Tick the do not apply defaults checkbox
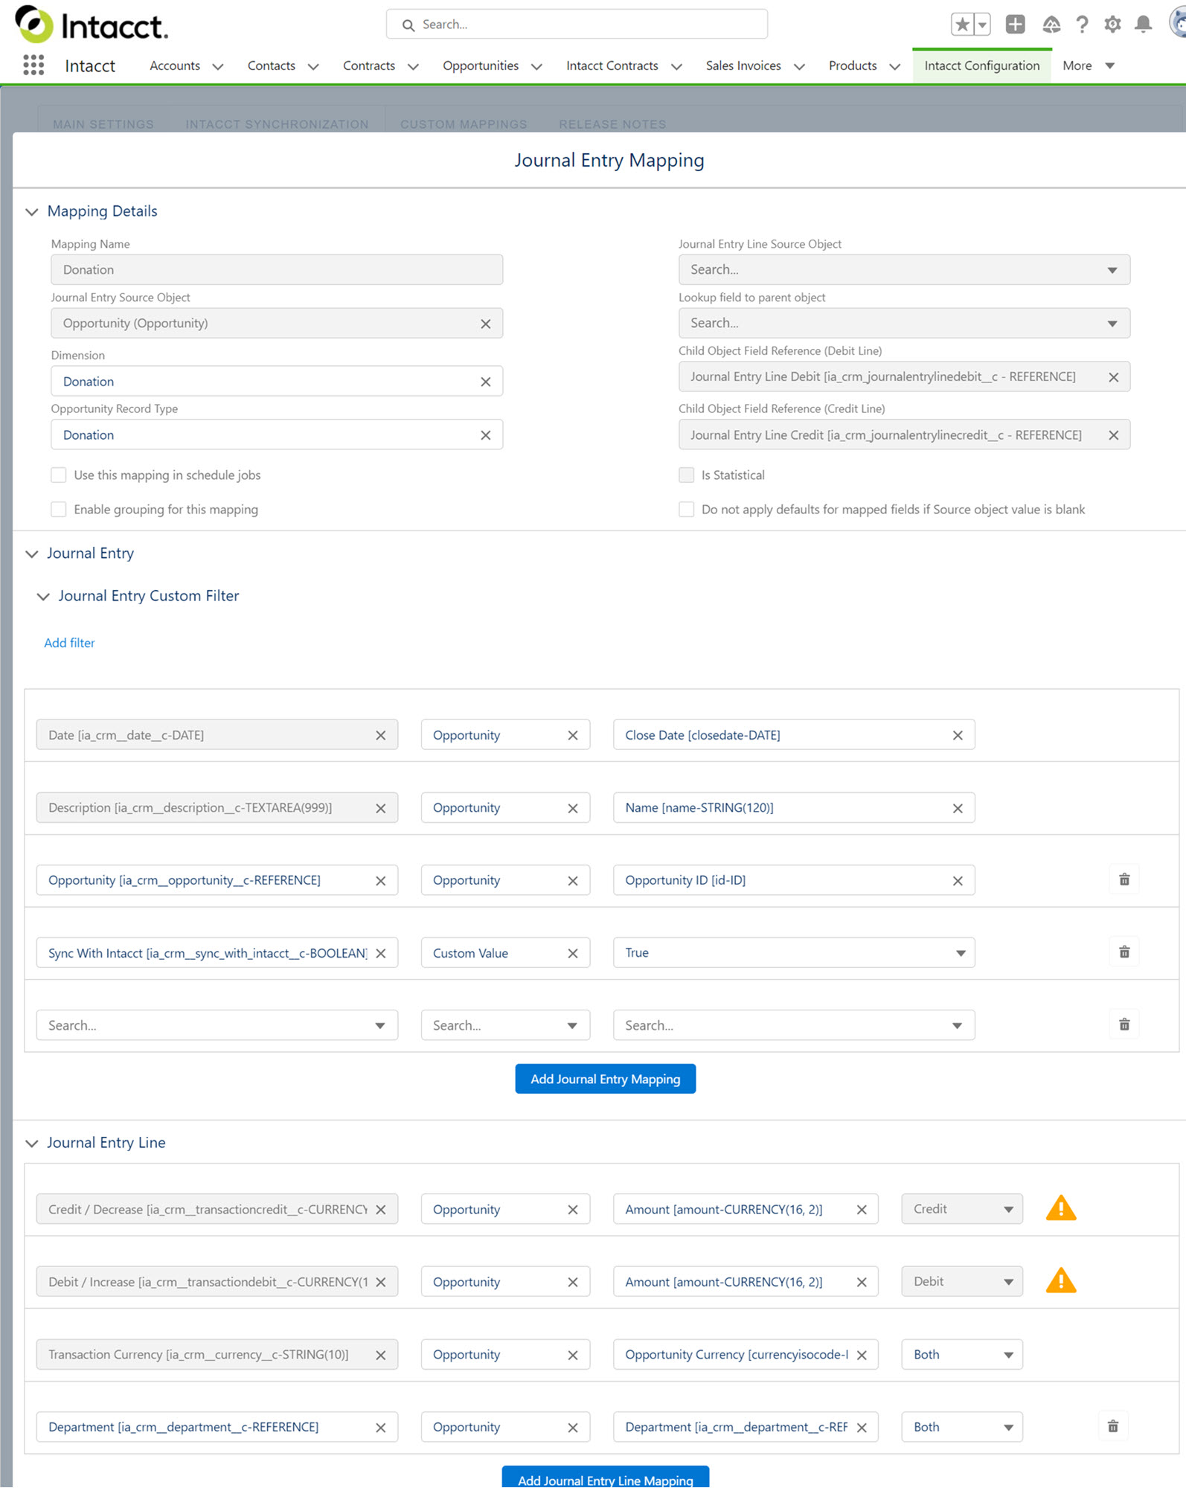Image resolution: width=1186 pixels, height=1488 pixels. [687, 510]
